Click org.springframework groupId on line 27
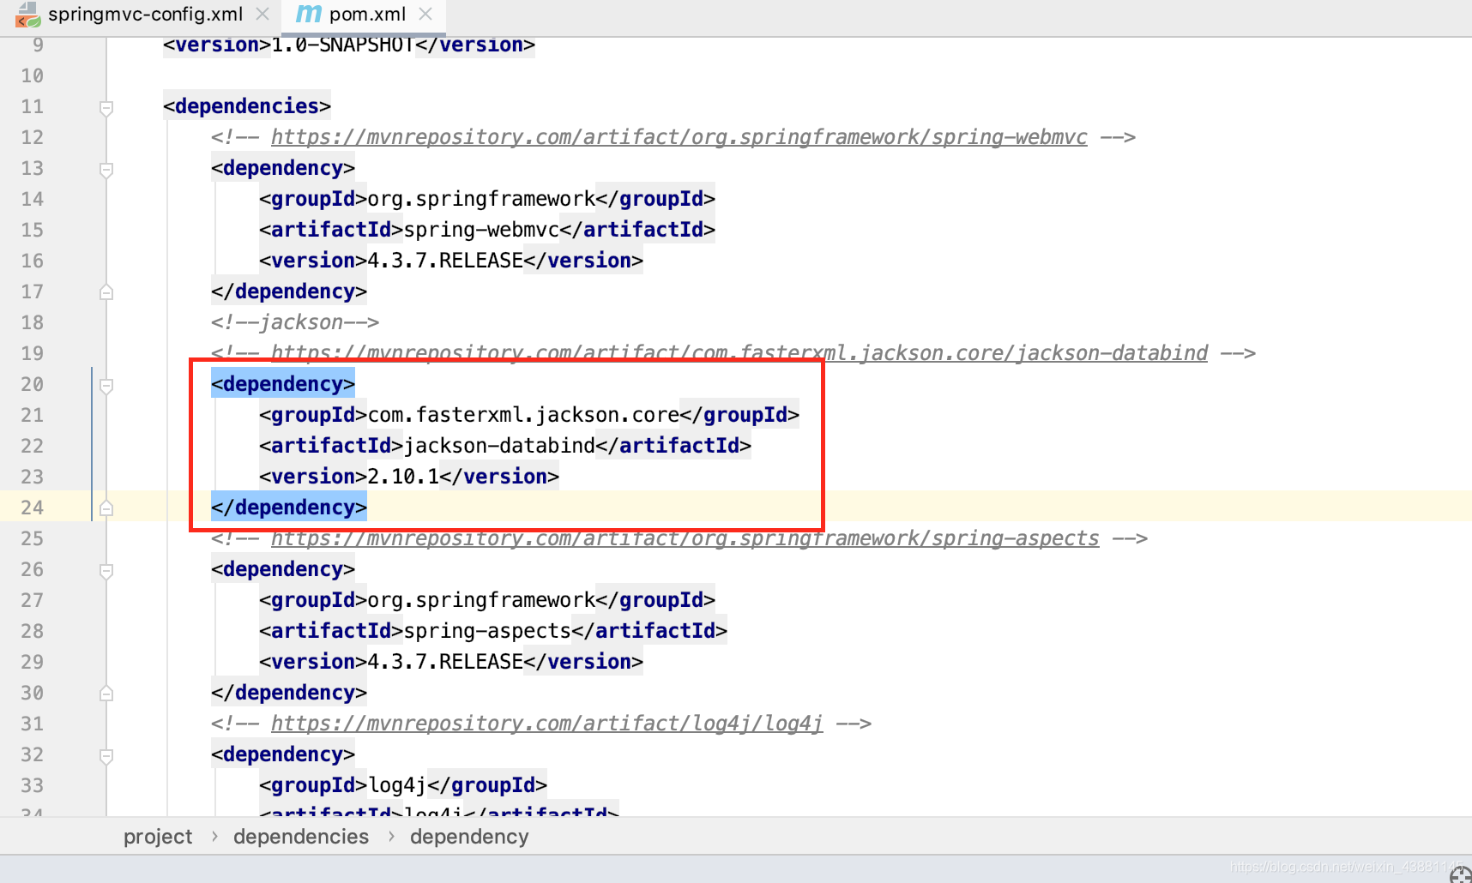The height and width of the screenshot is (883, 1472). click(481, 600)
